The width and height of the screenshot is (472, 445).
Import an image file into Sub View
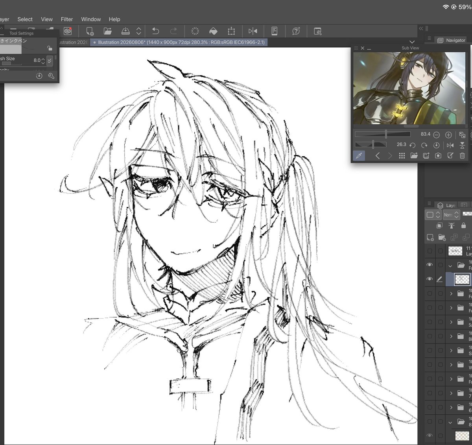[414, 156]
